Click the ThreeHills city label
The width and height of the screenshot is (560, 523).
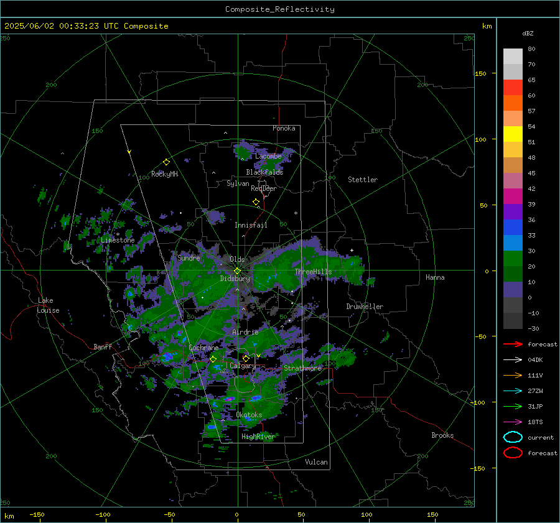click(x=313, y=272)
